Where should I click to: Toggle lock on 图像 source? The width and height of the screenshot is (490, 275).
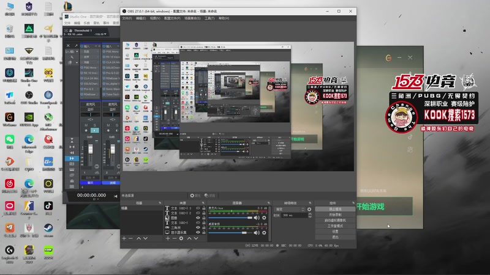(204, 218)
